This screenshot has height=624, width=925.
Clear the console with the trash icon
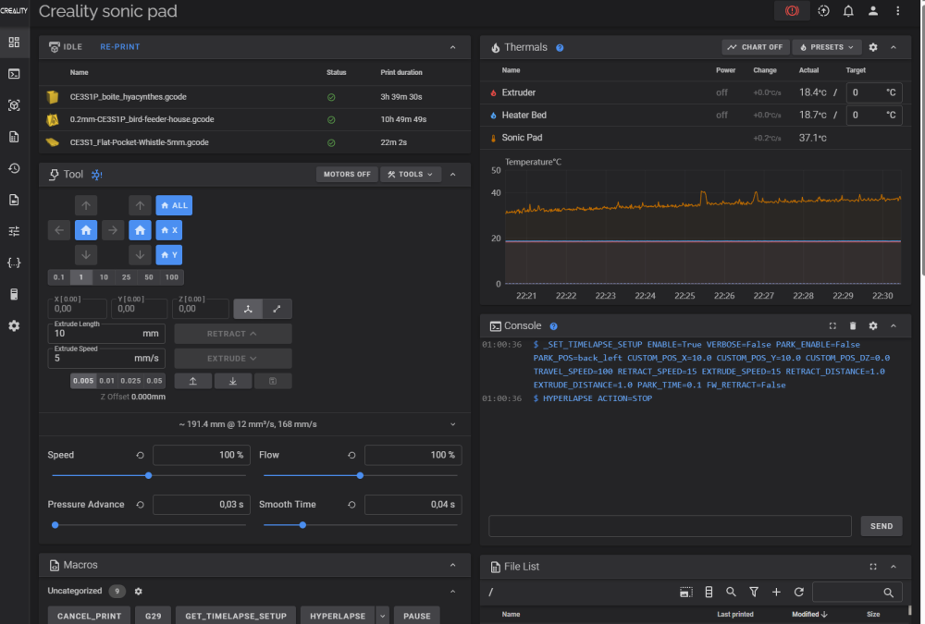pyautogui.click(x=852, y=326)
